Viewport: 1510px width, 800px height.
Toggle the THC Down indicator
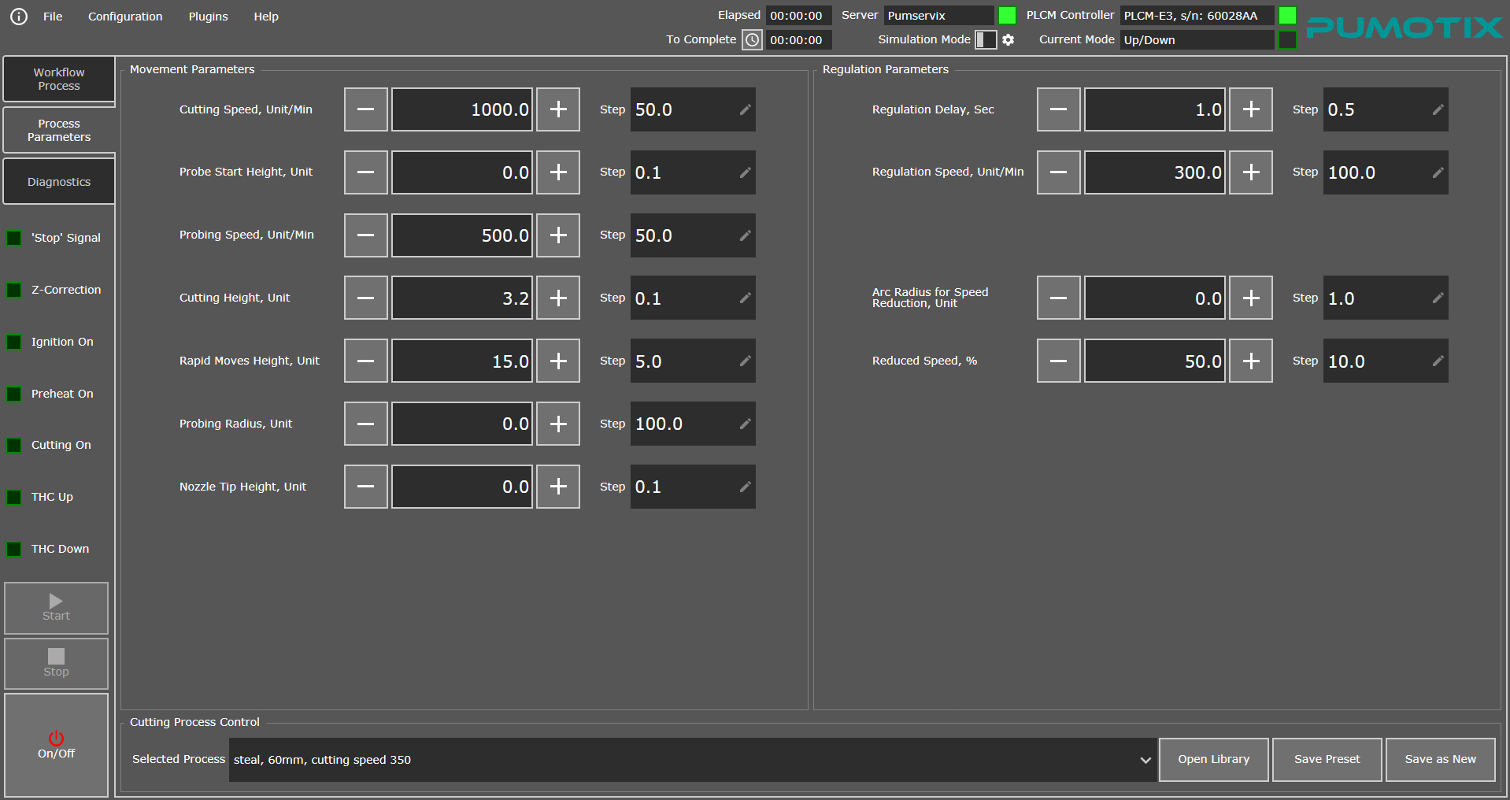click(x=14, y=549)
